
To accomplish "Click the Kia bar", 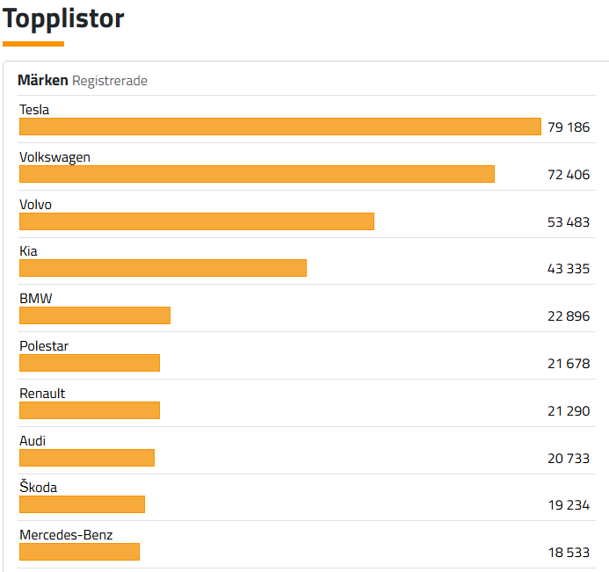I will pyautogui.click(x=163, y=268).
